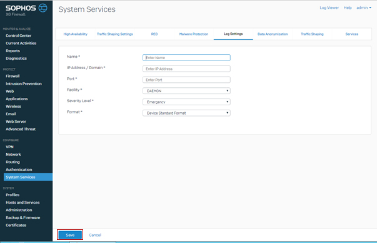This screenshot has height=243, width=377.
Task: Open Web protection menu item
Action: click(x=9, y=91)
